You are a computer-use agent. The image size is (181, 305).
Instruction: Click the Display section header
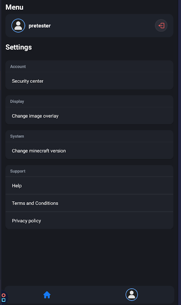(17, 101)
